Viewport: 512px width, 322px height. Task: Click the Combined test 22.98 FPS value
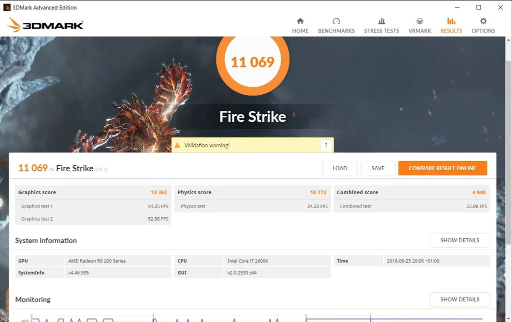pyautogui.click(x=476, y=206)
